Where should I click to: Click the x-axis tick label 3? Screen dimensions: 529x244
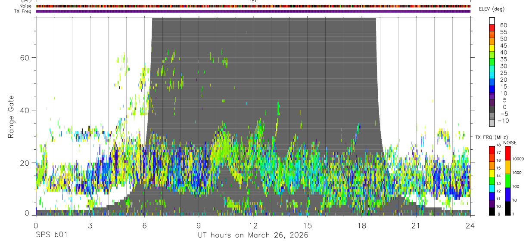click(90, 225)
